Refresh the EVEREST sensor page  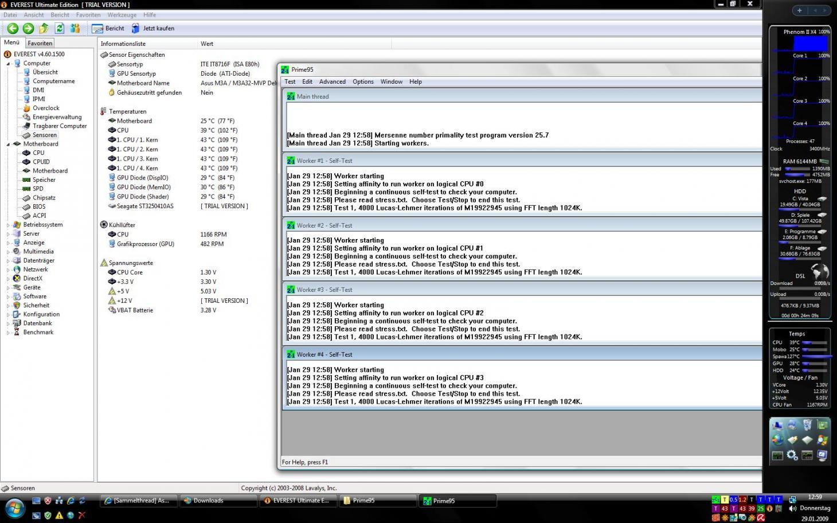(59, 28)
